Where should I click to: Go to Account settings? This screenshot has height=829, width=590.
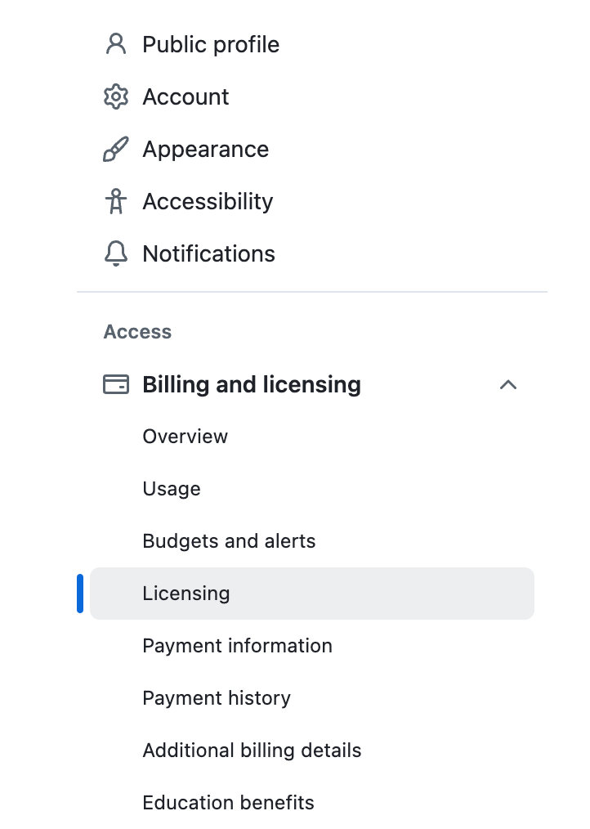pos(312,96)
